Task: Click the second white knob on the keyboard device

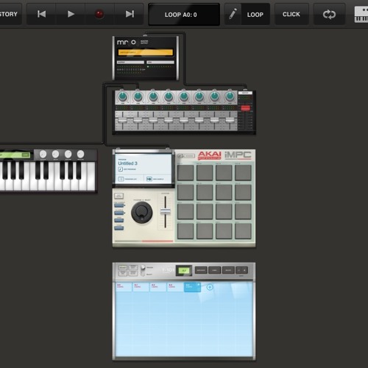Action: tap(55, 154)
